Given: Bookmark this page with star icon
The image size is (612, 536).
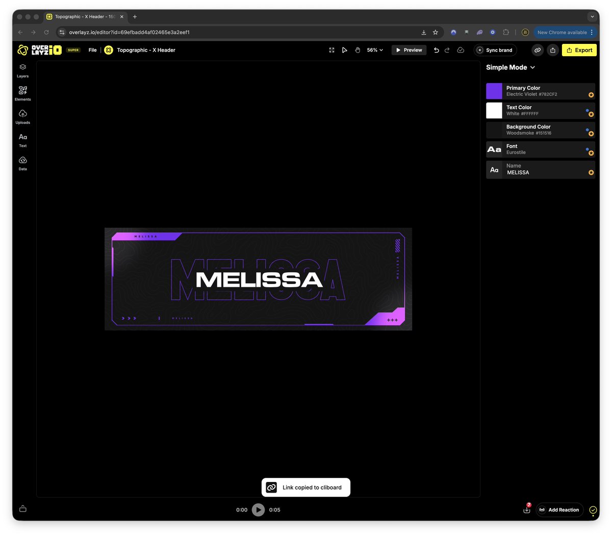Looking at the screenshot, I should click(436, 32).
